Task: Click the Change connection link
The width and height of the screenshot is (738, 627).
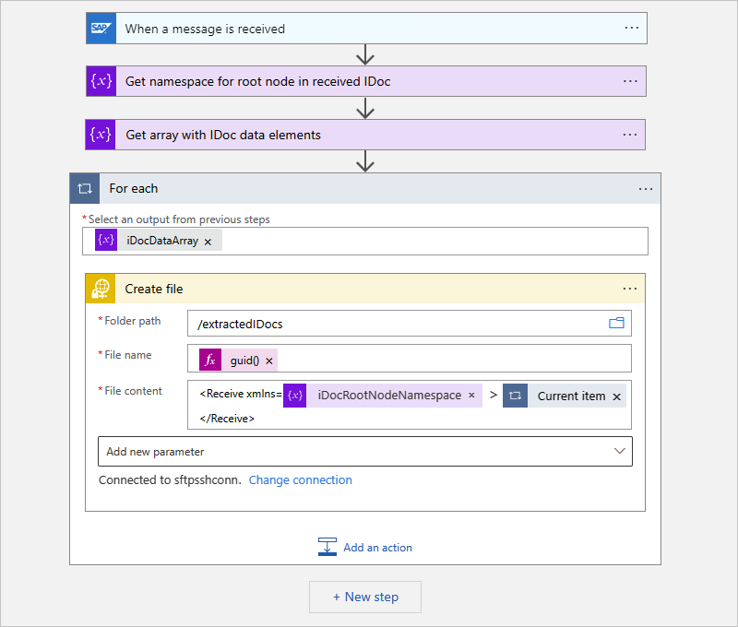Action: click(300, 480)
